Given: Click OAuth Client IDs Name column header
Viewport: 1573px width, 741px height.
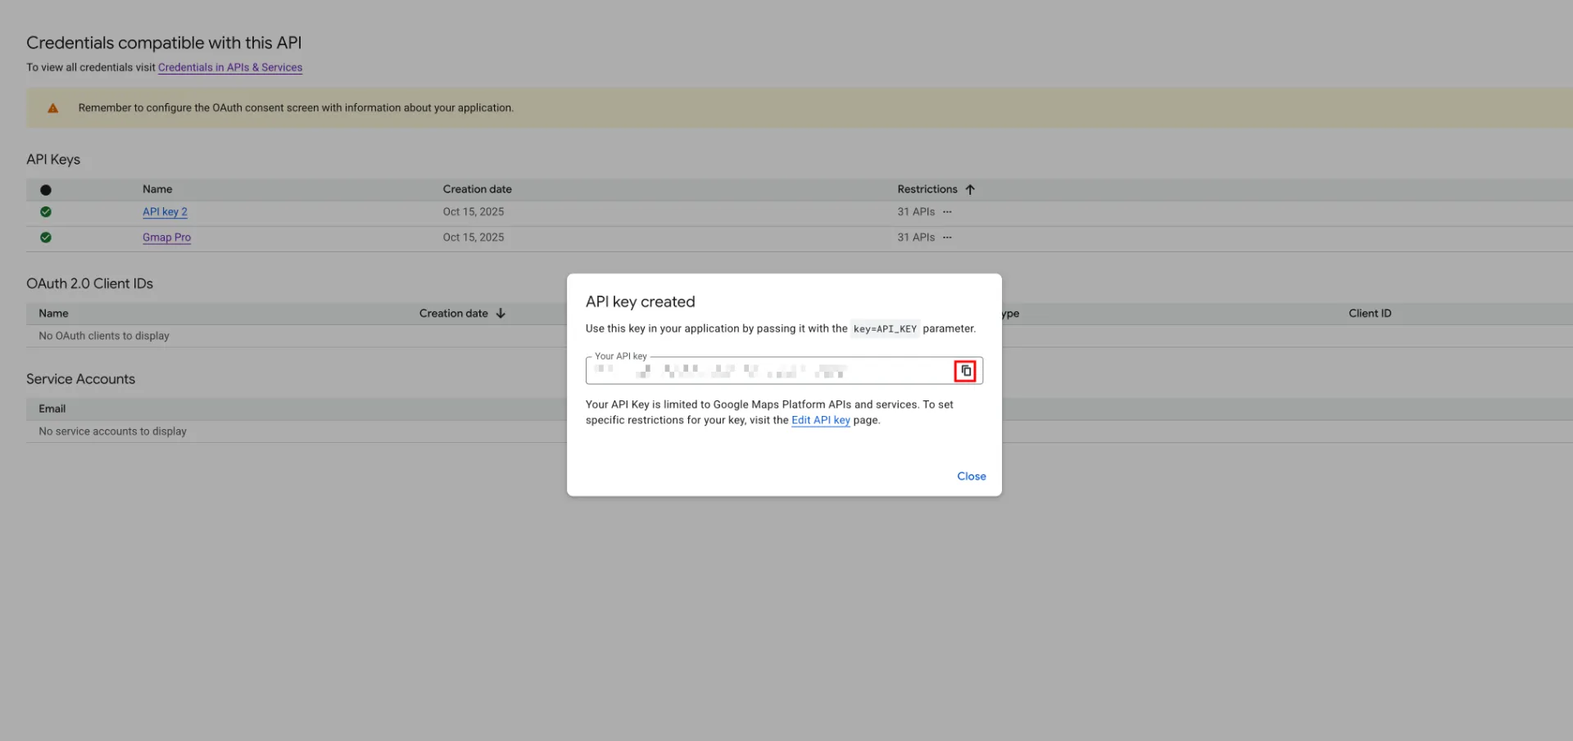Looking at the screenshot, I should 53,314.
